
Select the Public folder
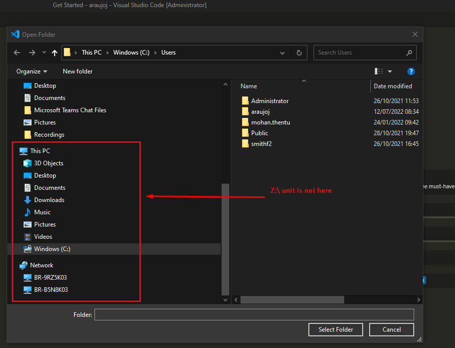click(259, 133)
